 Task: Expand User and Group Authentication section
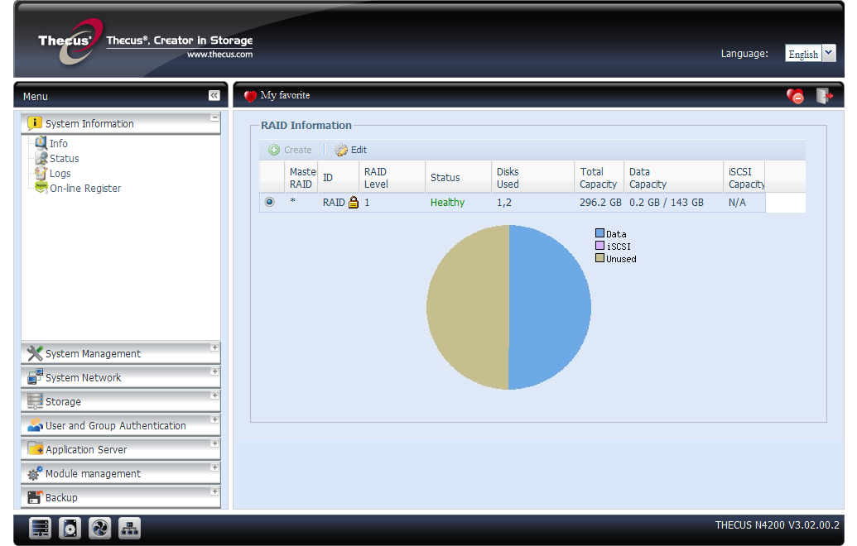[x=214, y=420]
